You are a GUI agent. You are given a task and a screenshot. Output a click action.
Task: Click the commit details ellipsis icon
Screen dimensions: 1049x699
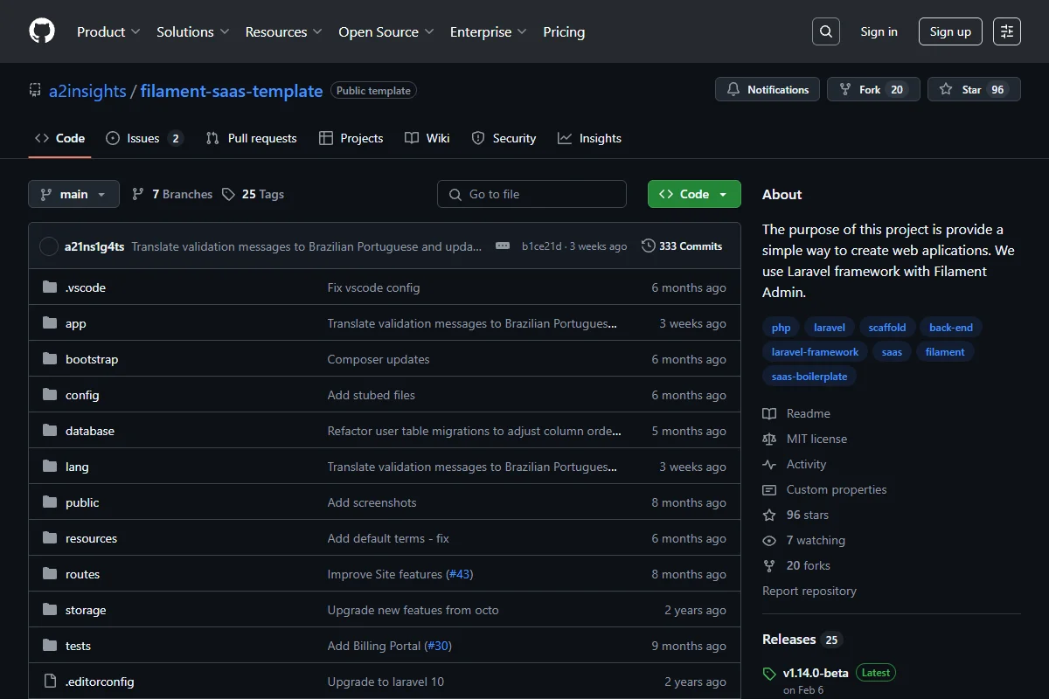click(503, 246)
